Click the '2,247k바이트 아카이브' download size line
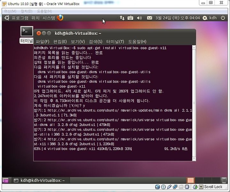Image resolution: width=230 pixels, height=192 pixels. (x=71, y=96)
